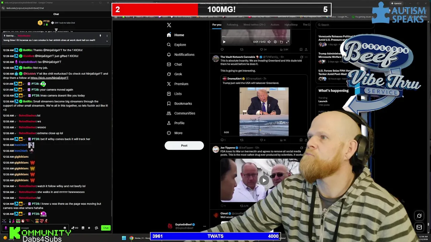Open Profile in X sidebar
Screen dimensions: 431x242
(x=175, y=123)
